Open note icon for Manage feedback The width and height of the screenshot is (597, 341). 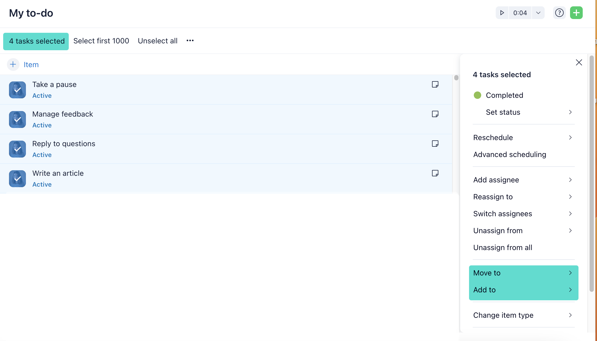435,114
